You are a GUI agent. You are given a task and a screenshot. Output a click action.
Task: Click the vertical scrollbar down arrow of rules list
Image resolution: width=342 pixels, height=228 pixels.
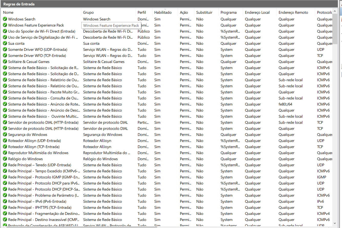pyautogui.click(x=335, y=223)
